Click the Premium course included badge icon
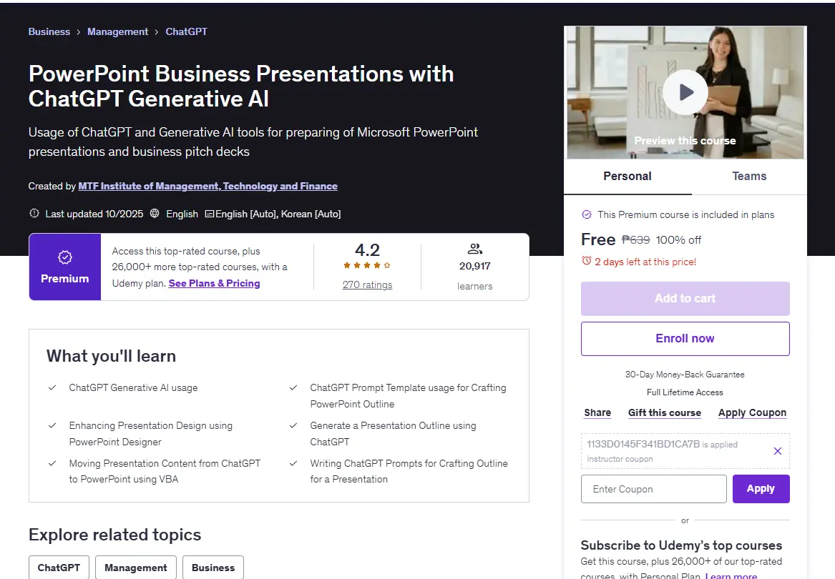 [x=586, y=214]
